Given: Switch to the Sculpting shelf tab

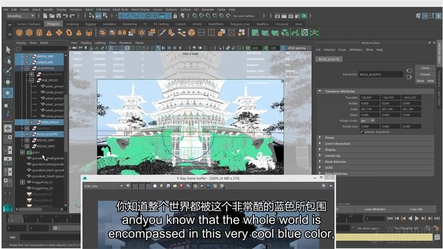Looking at the screenshot, I should click(72, 24).
